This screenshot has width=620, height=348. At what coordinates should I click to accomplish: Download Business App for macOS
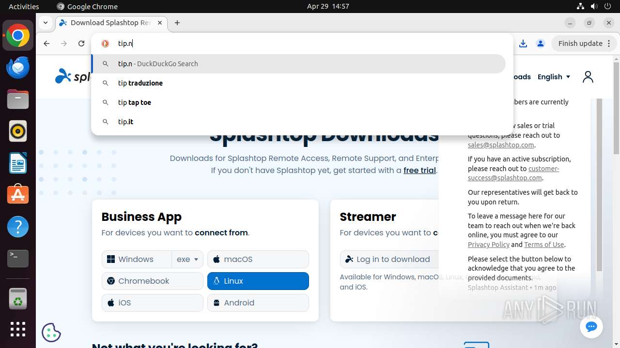coord(258,259)
